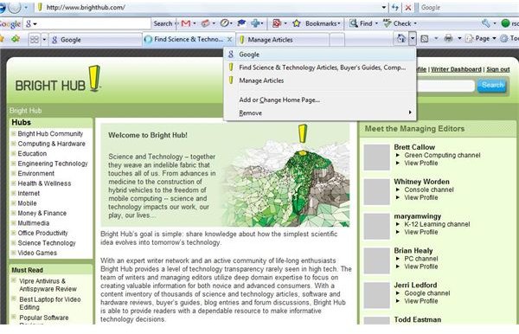This screenshot has width=519, height=334.
Task: Click the Bookmarks star icon
Action: click(297, 23)
